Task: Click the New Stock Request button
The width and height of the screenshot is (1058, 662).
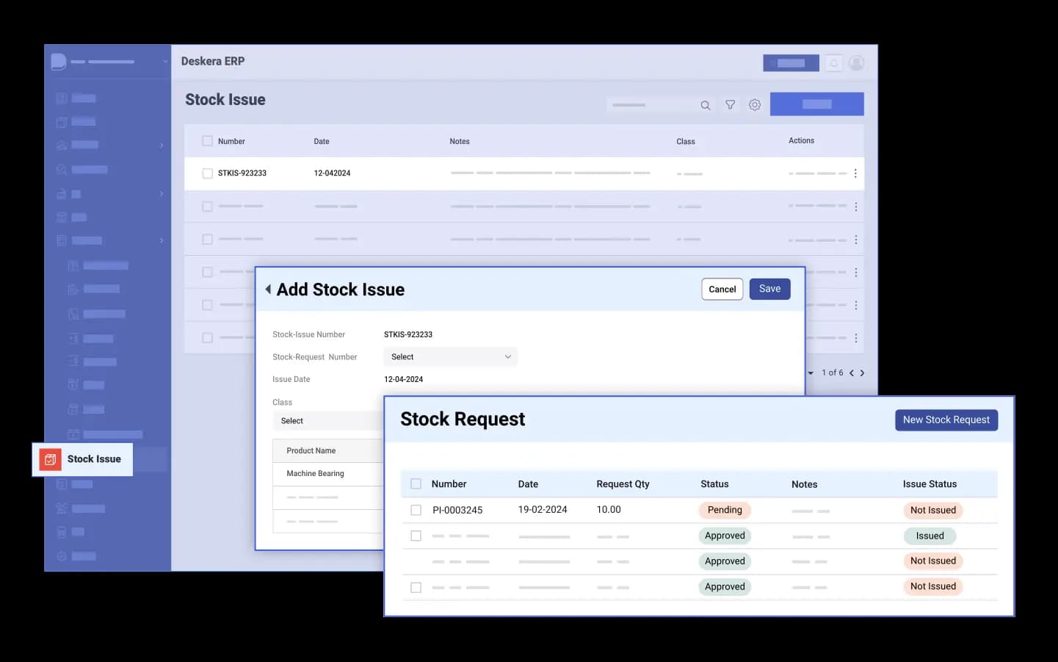Action: tap(946, 420)
